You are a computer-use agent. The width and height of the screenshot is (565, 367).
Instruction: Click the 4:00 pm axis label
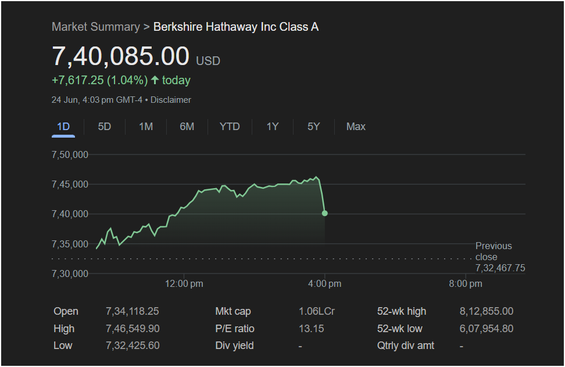pyautogui.click(x=325, y=283)
